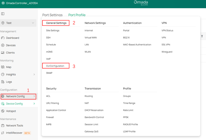Expand the Insights submenu arrow
This screenshot has width=206, height=140.
click(34, 75)
